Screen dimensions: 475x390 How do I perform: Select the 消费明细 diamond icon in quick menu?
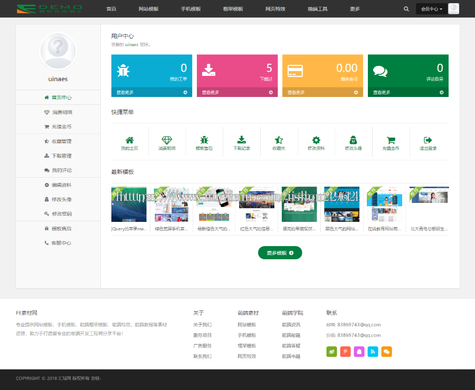(x=167, y=140)
